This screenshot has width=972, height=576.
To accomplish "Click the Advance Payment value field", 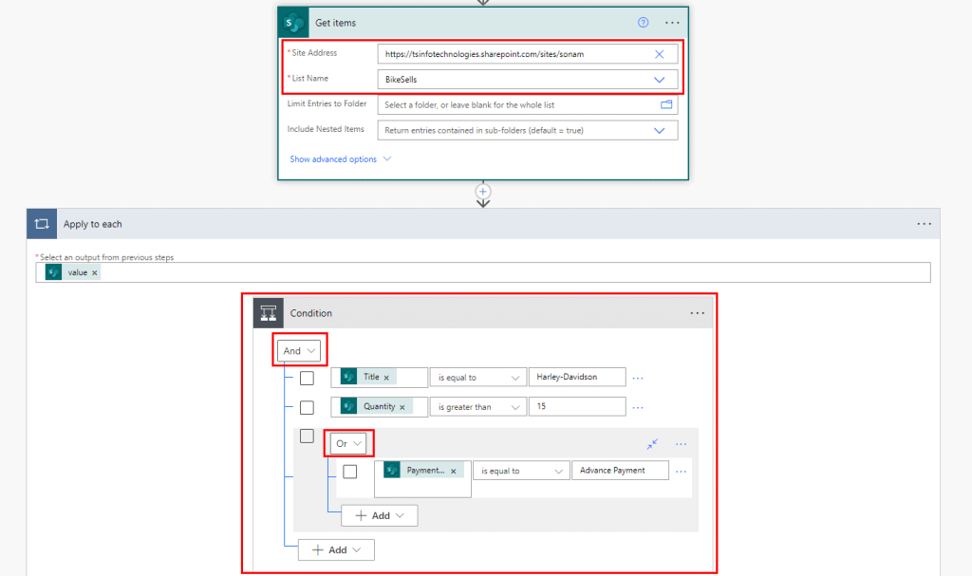I will click(x=620, y=471).
